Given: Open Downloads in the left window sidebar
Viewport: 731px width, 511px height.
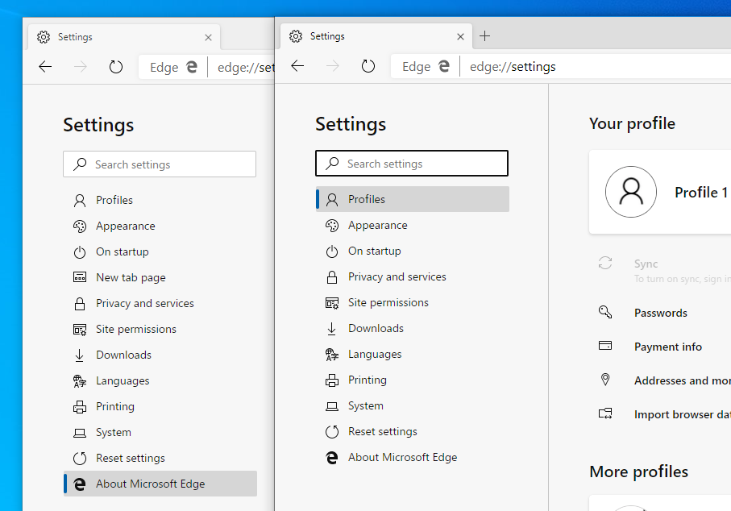Looking at the screenshot, I should pos(160,355).
